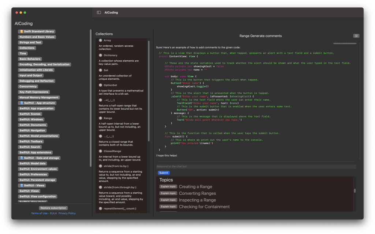
Task: Click the operator icon beside ..<(_:_:)
Action: pyautogui.click(x=100, y=100)
